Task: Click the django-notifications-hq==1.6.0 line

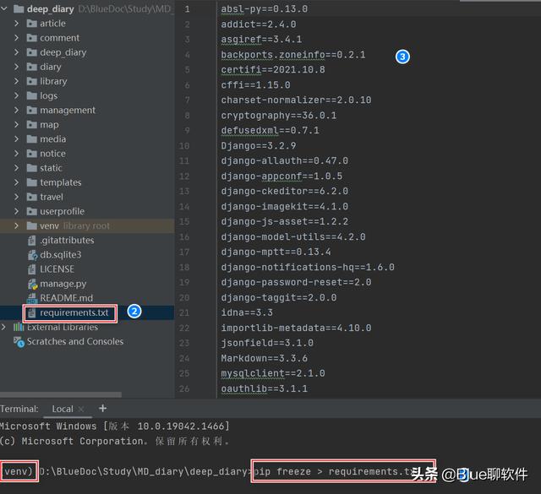Action: (x=308, y=267)
